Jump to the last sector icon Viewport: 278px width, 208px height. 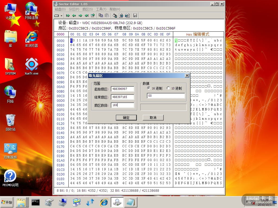[86, 15]
